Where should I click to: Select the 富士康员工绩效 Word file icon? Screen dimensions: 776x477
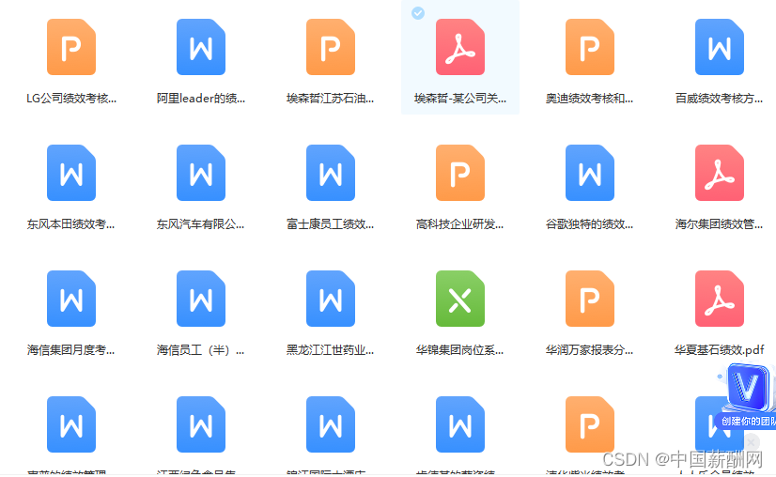[x=331, y=173]
